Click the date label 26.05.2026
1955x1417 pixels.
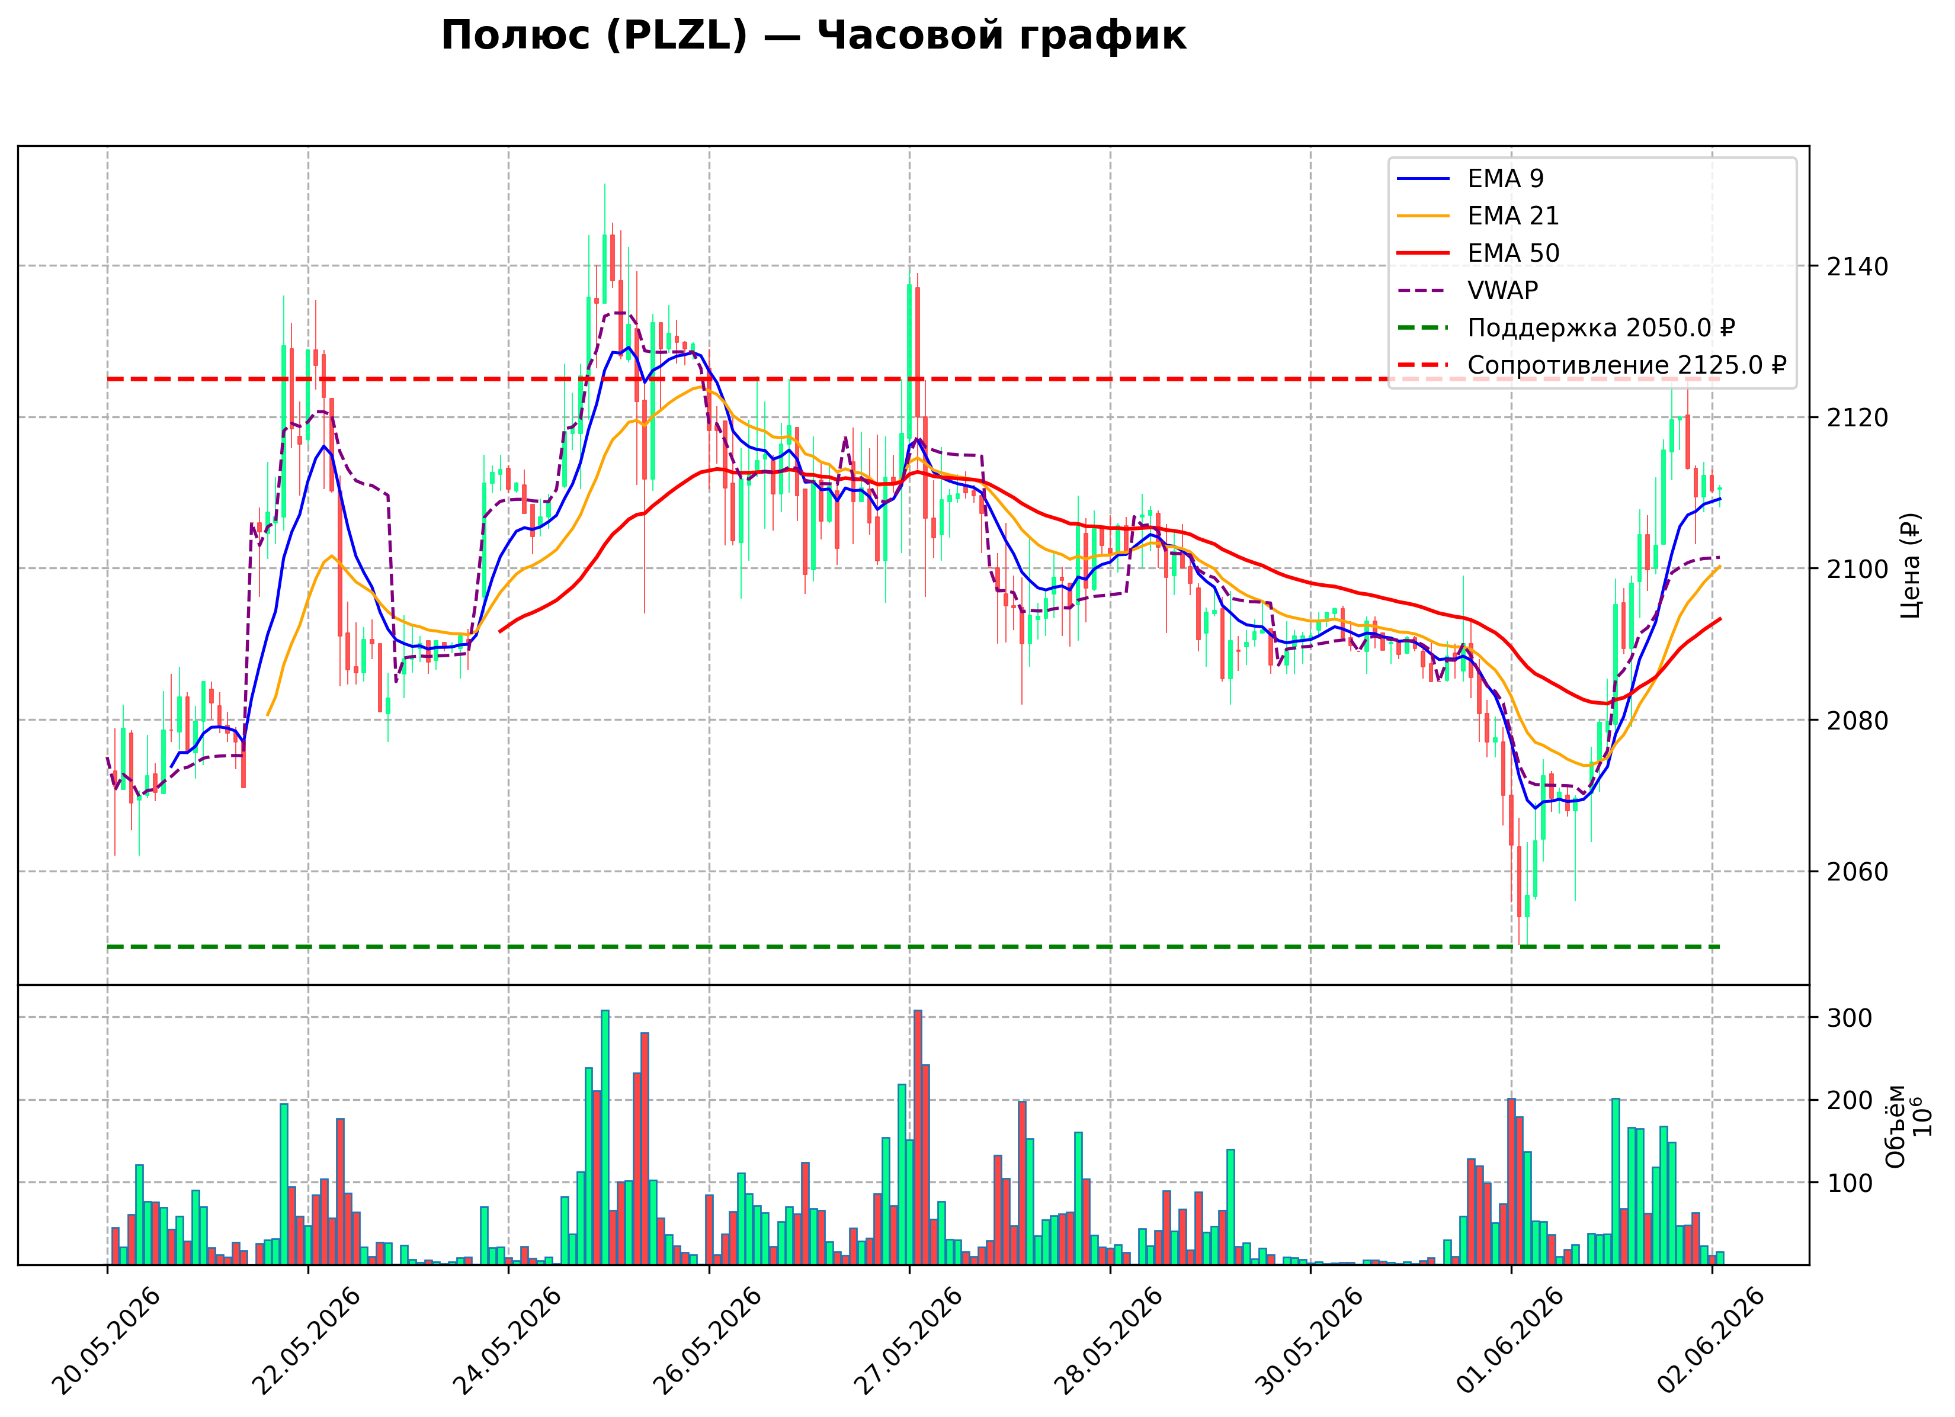(707, 1342)
